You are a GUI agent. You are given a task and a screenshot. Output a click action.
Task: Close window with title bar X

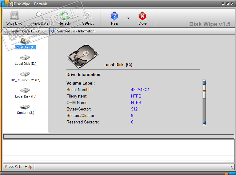(232, 4)
